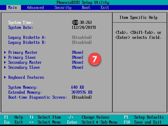Change Legacy Diskette B Disabled value
Viewport: 168px width, 126px height.
tap(82, 43)
